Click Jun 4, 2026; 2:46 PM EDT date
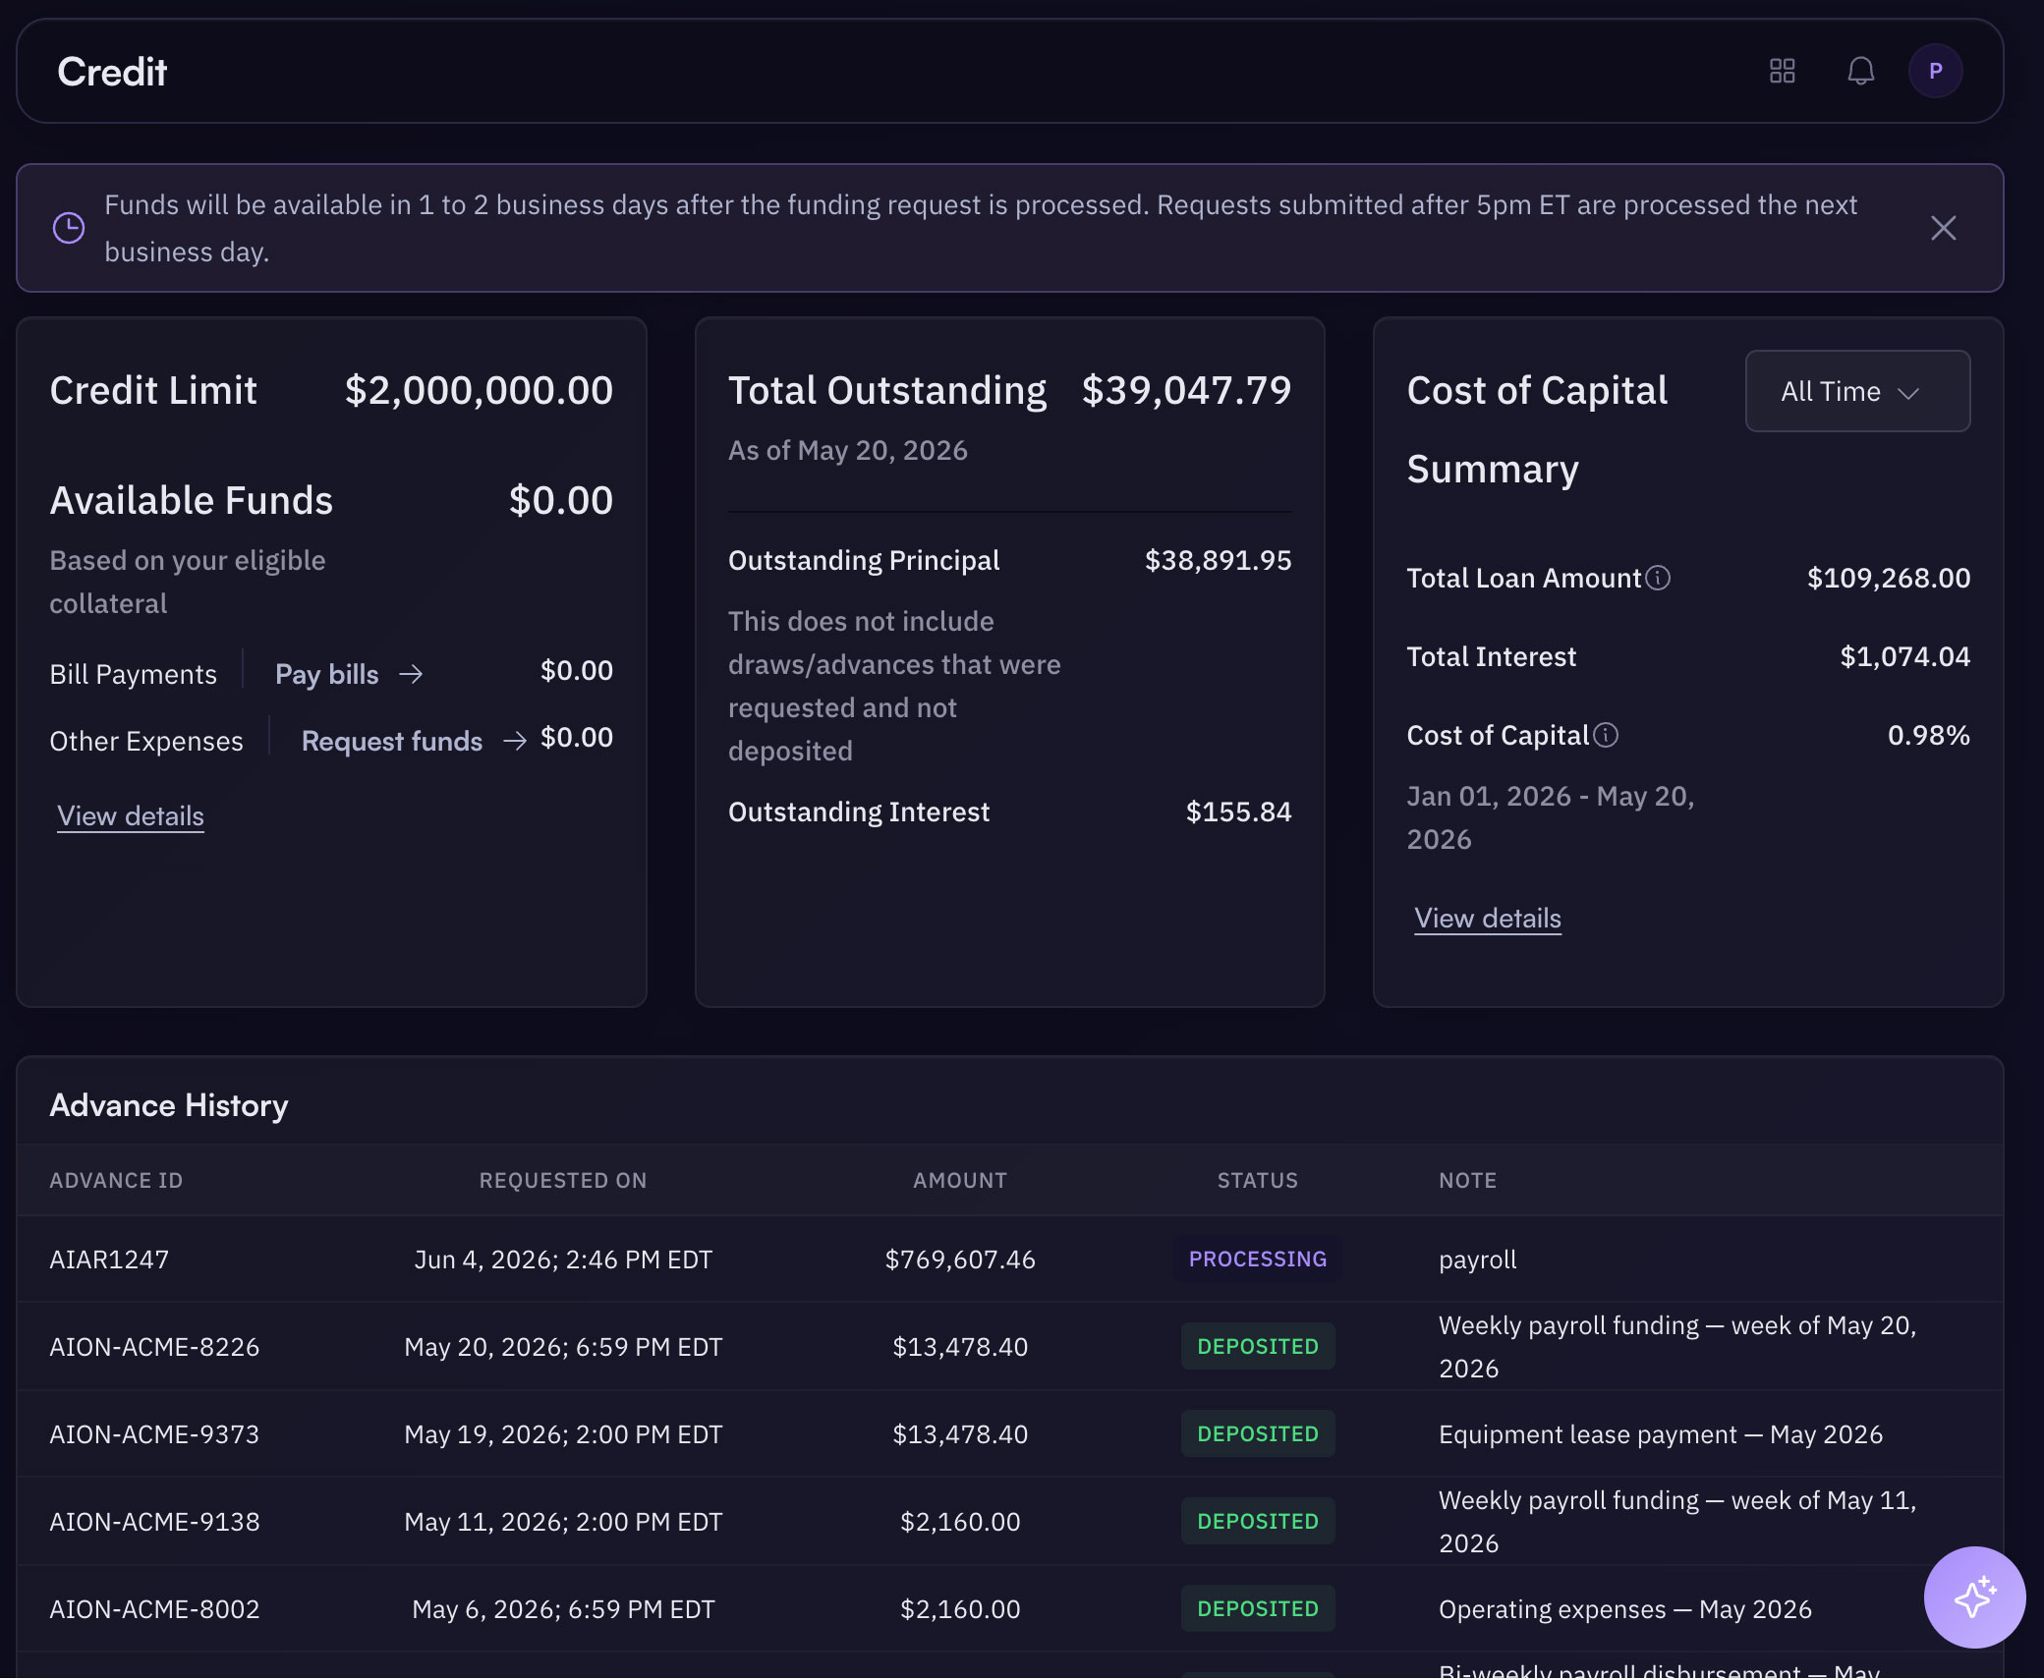 point(563,1260)
